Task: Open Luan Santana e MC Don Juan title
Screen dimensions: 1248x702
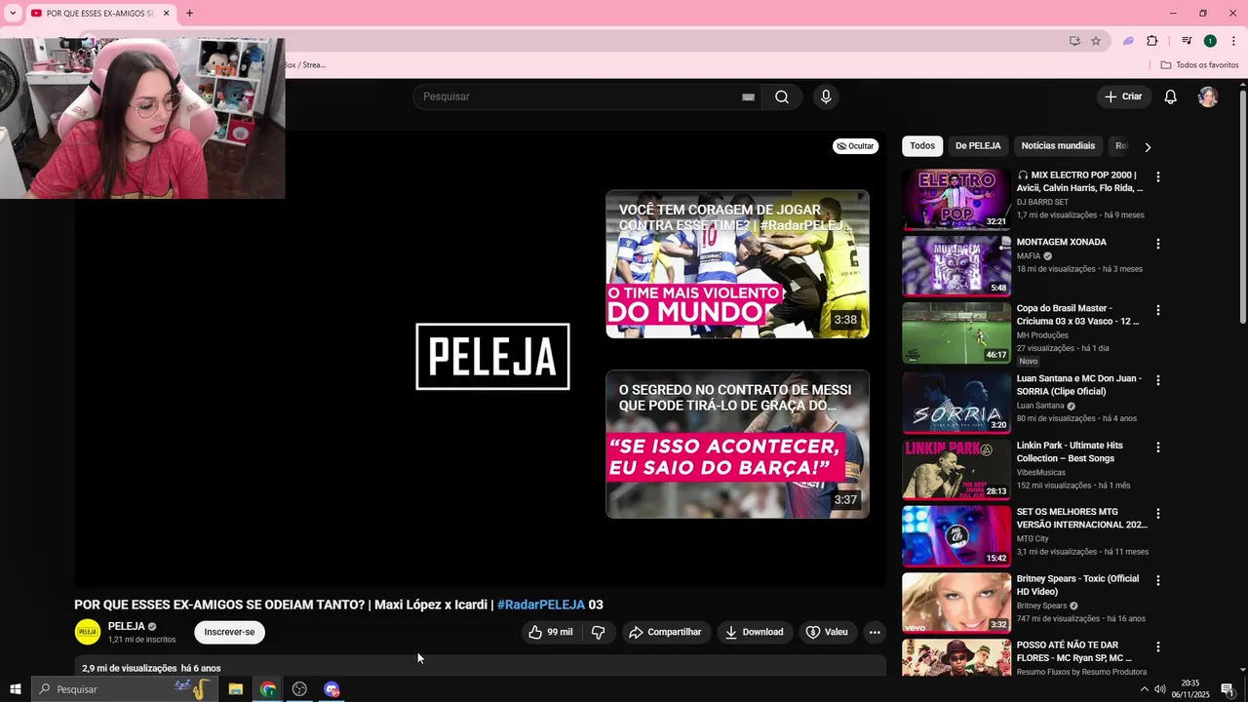Action: pos(1078,385)
